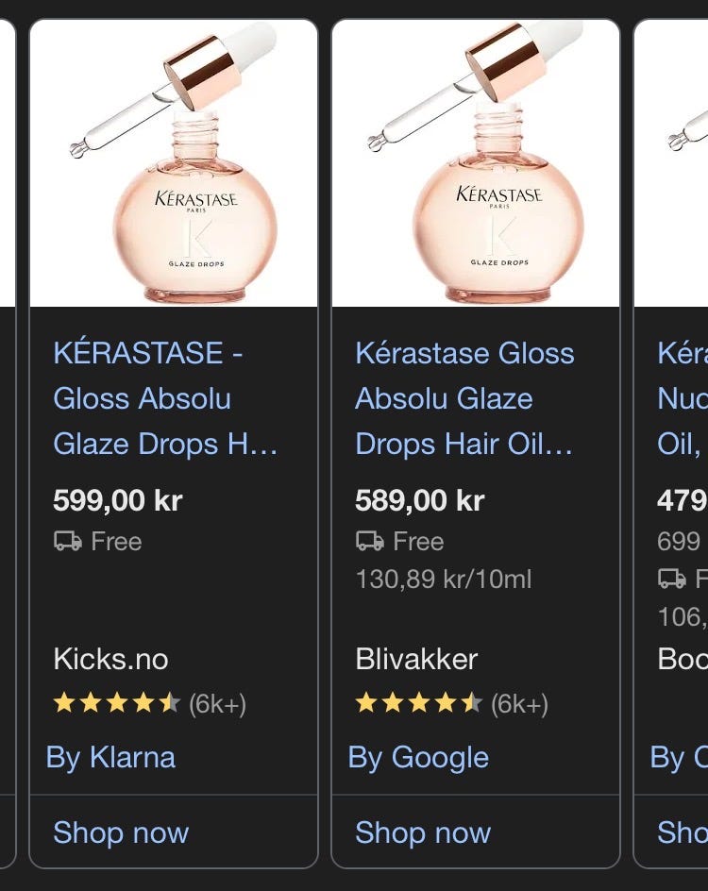Open "KÉRASTASE - Gloss Absolu Glaze Drops" title link
This screenshot has height=891, width=708.
click(165, 398)
